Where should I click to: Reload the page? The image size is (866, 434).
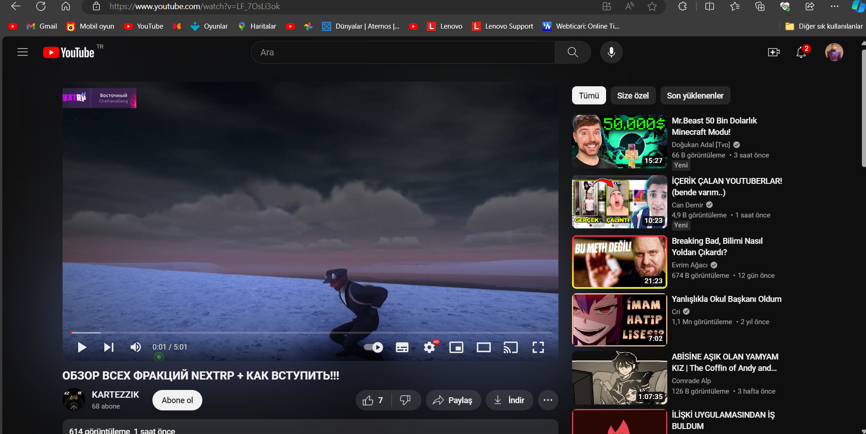(41, 6)
